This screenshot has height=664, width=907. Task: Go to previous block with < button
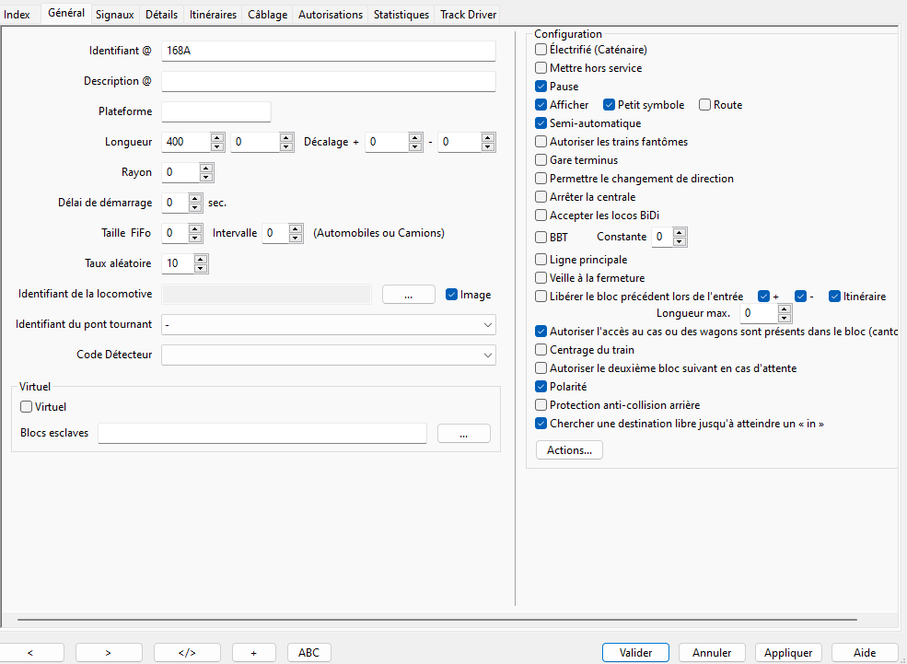[30, 652]
